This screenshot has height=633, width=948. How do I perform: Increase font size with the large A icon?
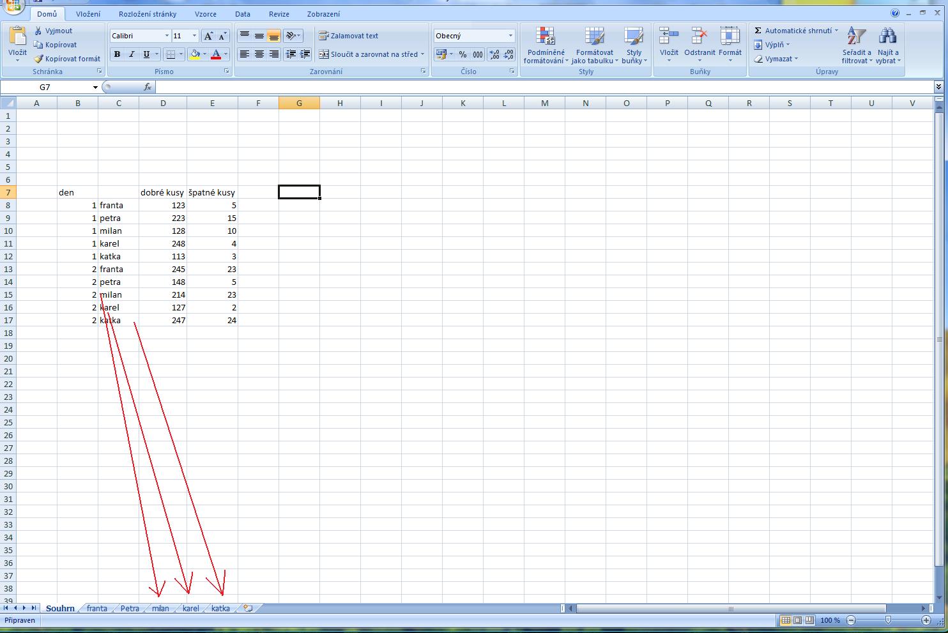208,36
